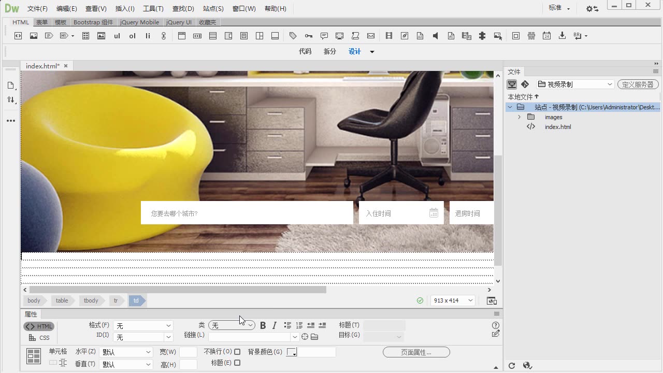663x373 pixels.
Task: Switch to 拆分 view
Action: pos(330,51)
